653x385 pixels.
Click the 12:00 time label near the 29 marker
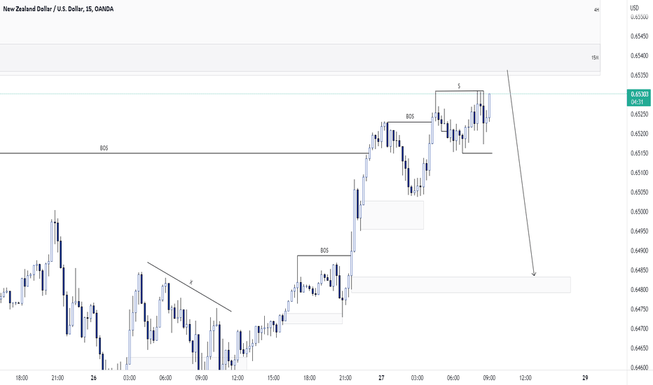525,378
